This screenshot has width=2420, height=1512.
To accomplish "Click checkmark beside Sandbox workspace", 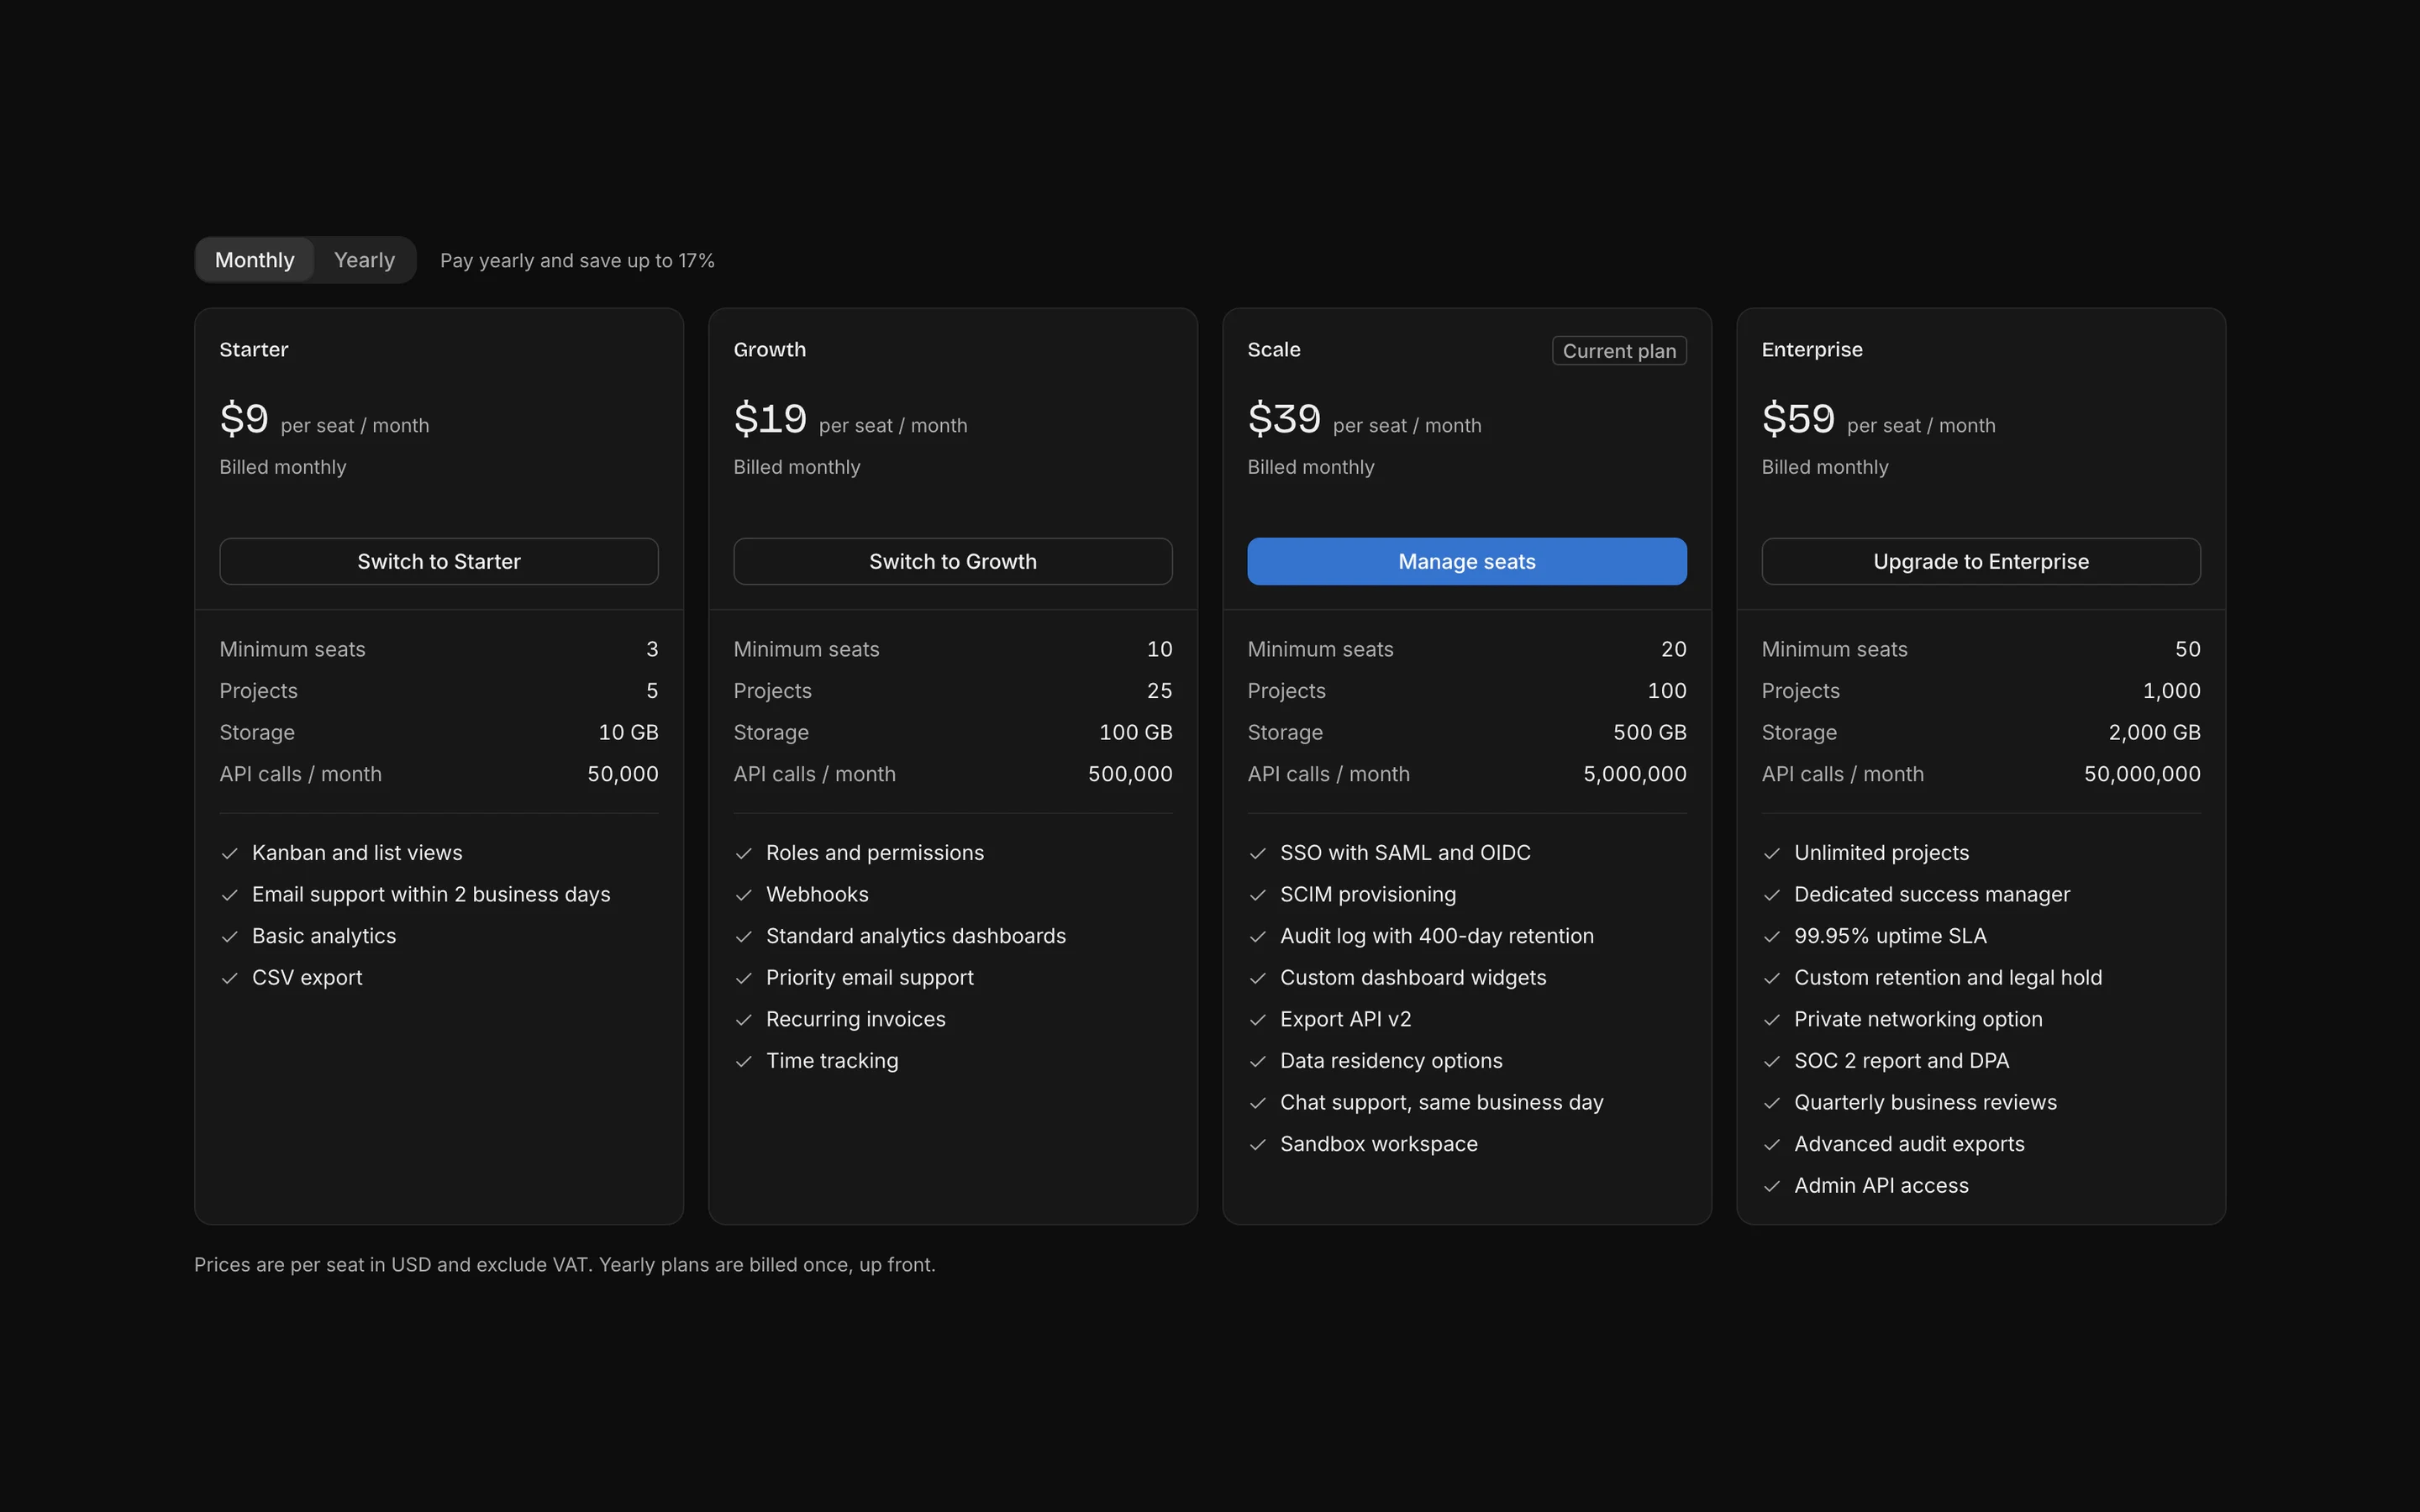I will pyautogui.click(x=1258, y=1144).
